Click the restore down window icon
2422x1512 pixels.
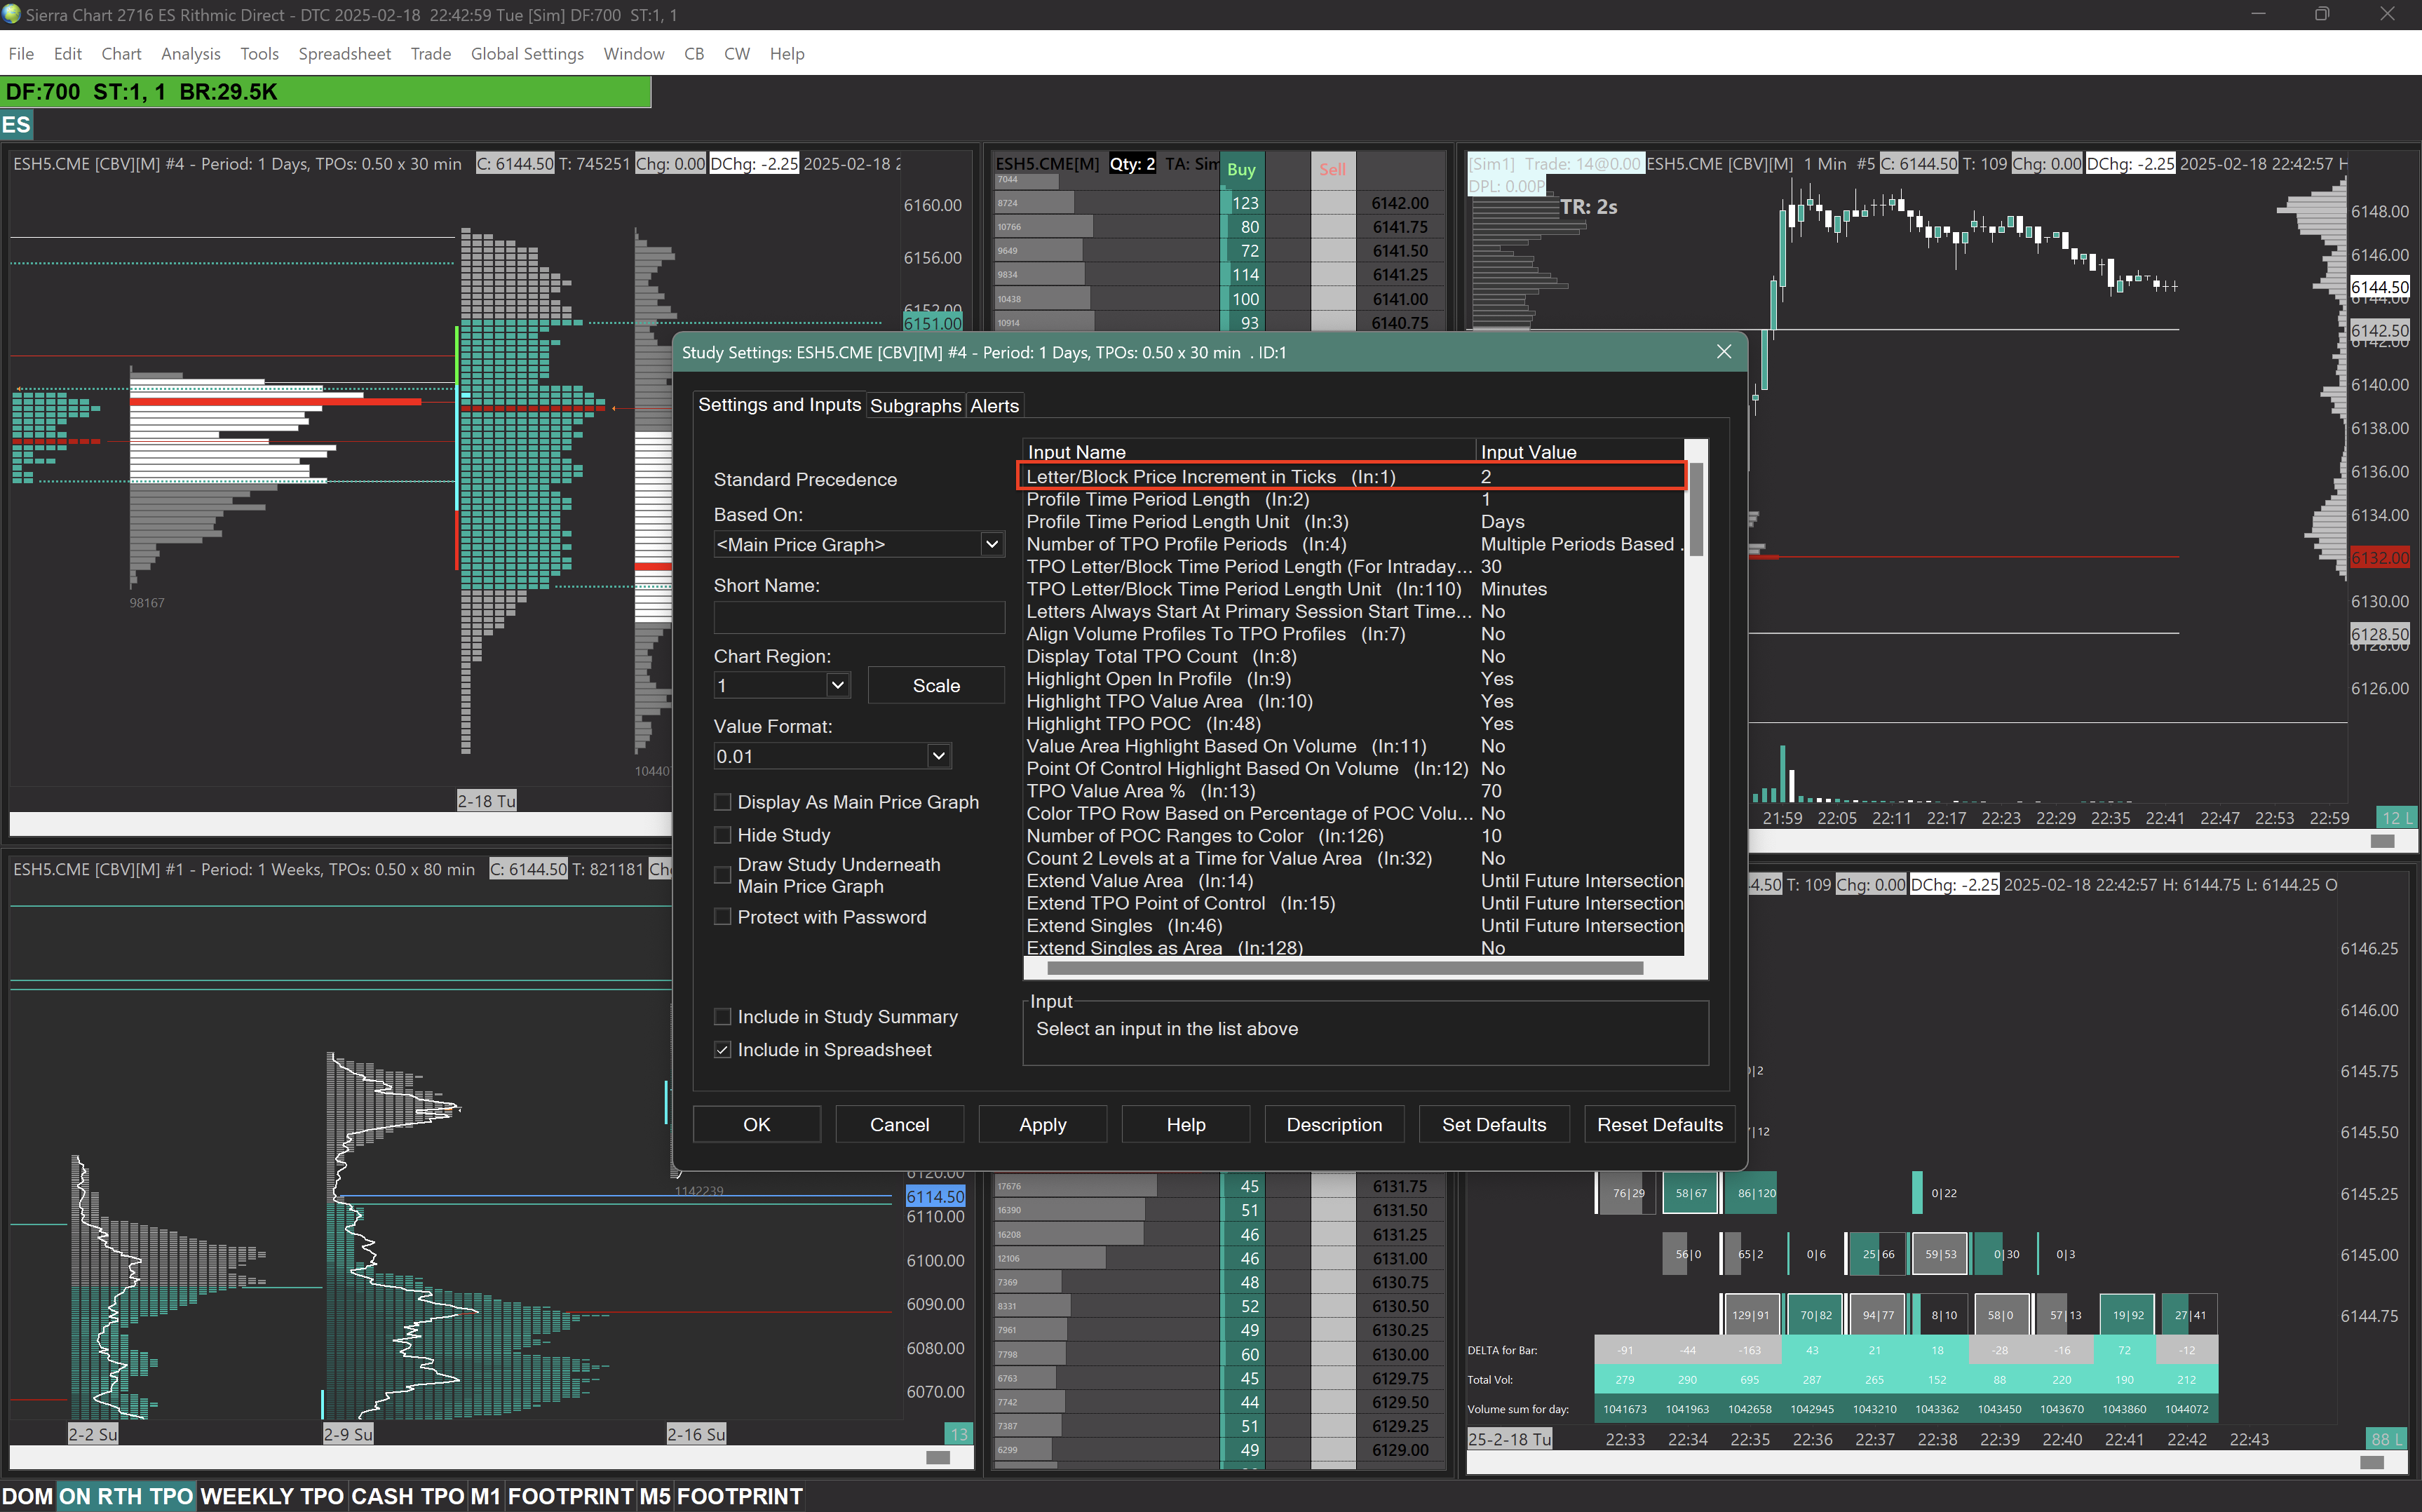pyautogui.click(x=2321, y=14)
